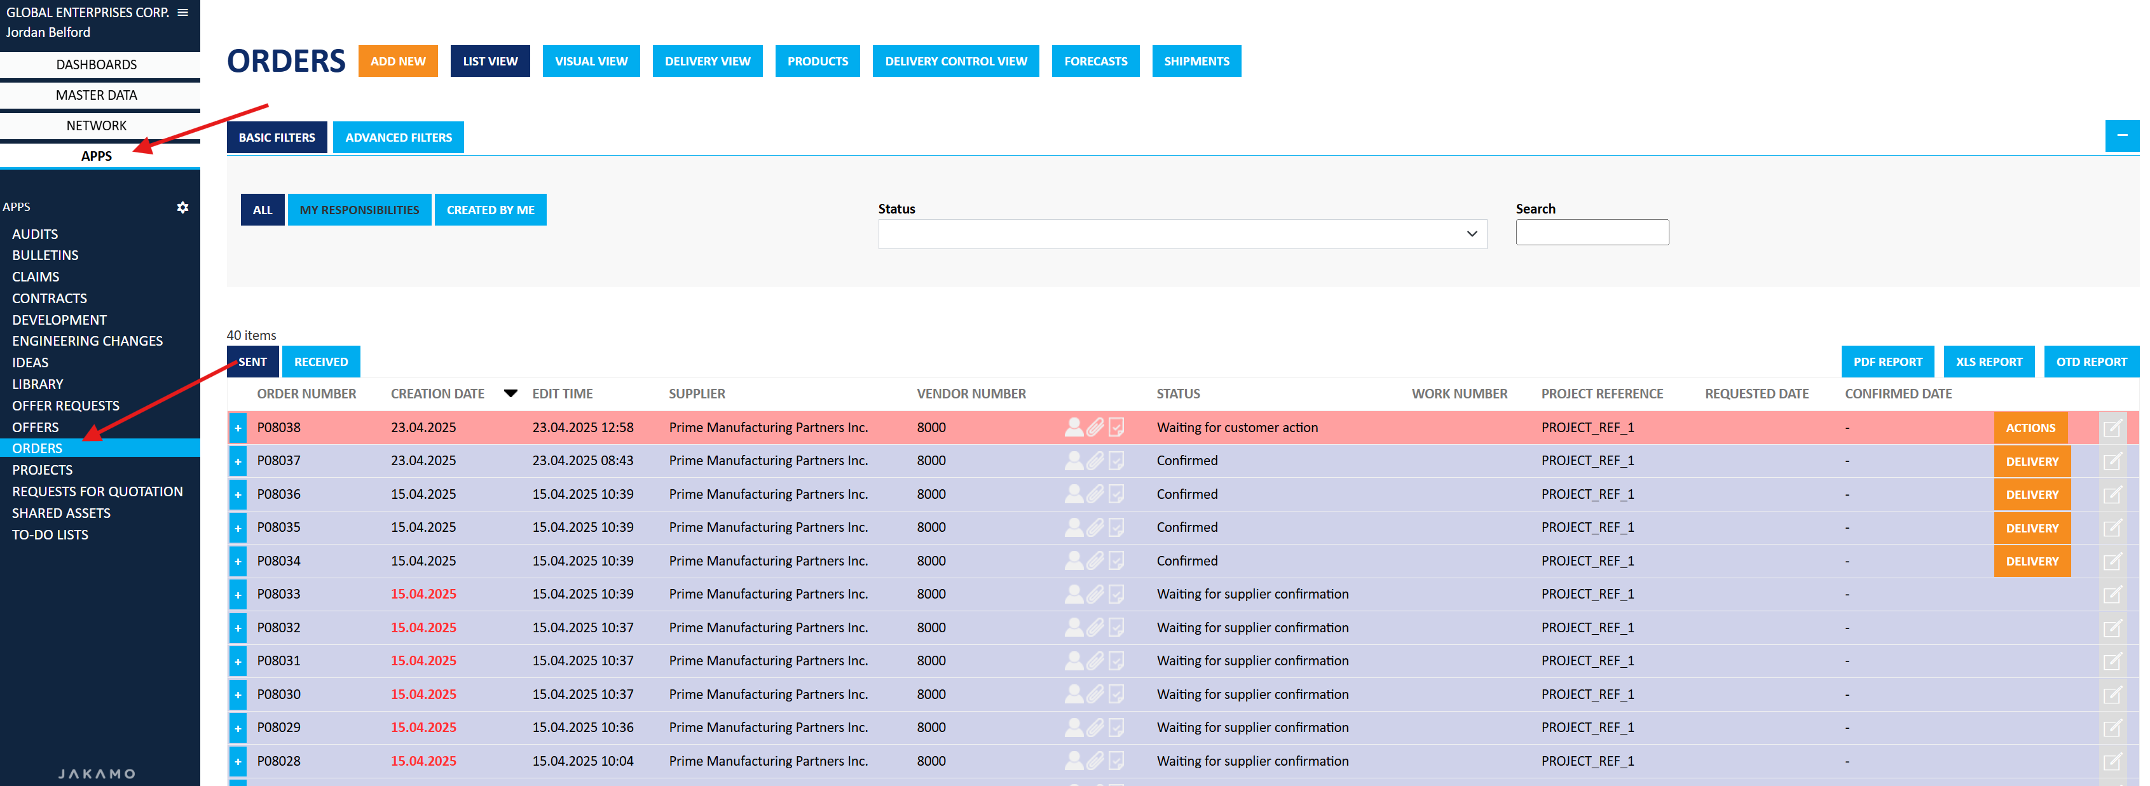The width and height of the screenshot is (2150, 786).
Task: Open the edit icon for order P08036
Action: [x=2112, y=495]
